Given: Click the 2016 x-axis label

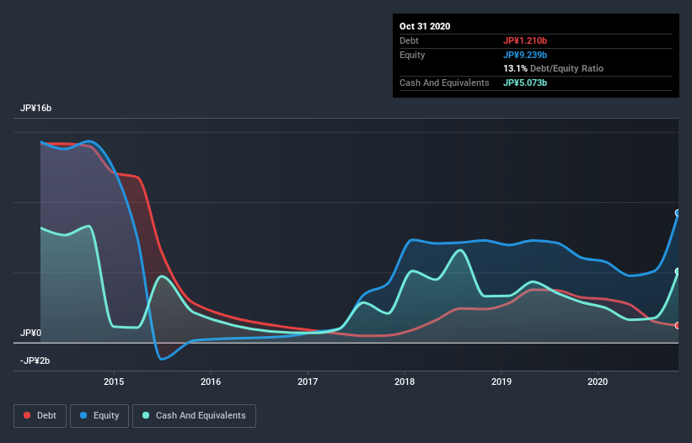Looking at the screenshot, I should (x=211, y=382).
